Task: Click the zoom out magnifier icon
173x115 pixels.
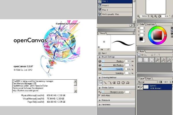Action: [x=152, y=16]
